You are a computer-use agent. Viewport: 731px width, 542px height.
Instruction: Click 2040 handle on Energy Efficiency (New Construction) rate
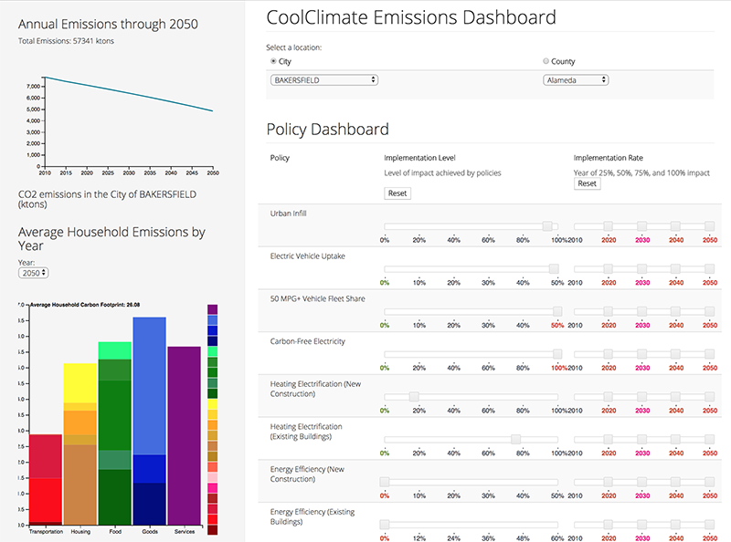pos(675,482)
